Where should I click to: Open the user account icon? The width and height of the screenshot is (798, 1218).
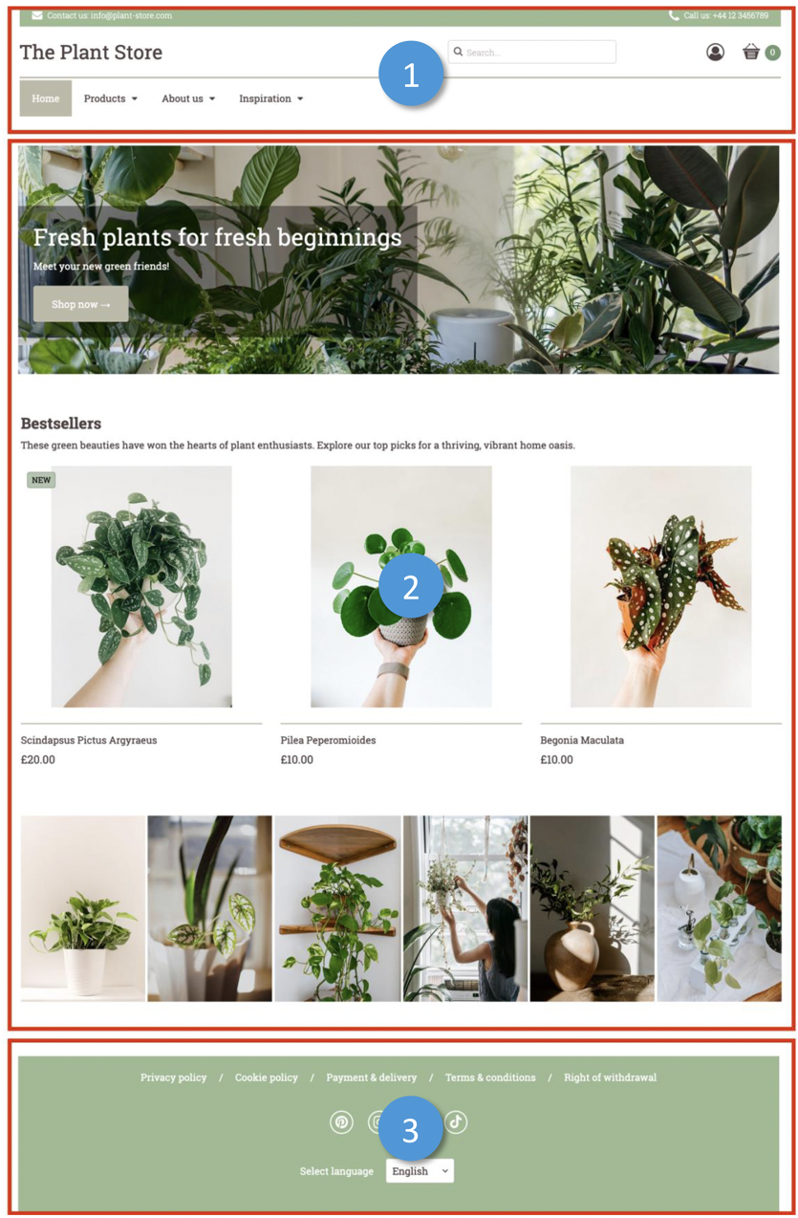(x=715, y=53)
